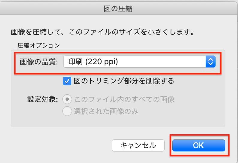Select the 選択された画像のみ radio button
Image resolution: width=238 pixels, height=163 pixels.
67,111
